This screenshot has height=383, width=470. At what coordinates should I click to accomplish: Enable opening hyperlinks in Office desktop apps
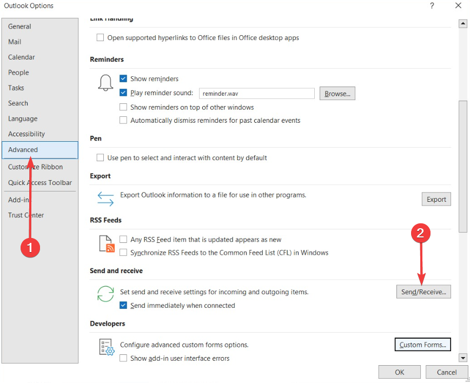(x=100, y=37)
